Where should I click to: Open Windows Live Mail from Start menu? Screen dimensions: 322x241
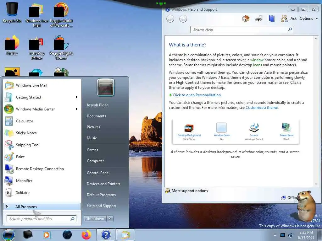[42, 85]
